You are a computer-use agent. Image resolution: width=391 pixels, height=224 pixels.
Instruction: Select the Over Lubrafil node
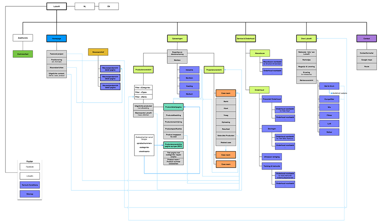coord(306,38)
